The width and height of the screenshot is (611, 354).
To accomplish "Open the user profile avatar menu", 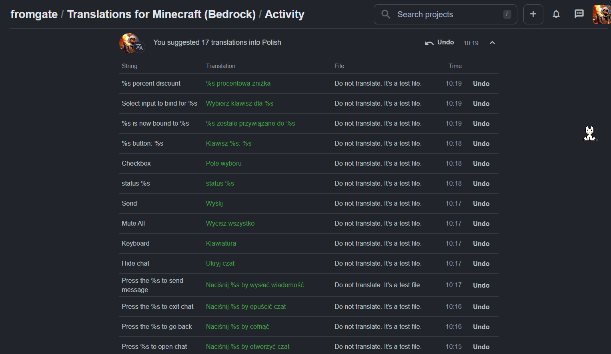I will pos(601,14).
